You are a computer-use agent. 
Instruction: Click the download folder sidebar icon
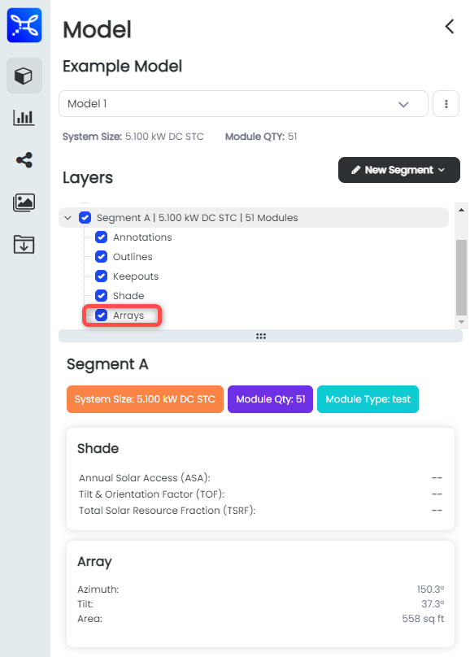24,244
